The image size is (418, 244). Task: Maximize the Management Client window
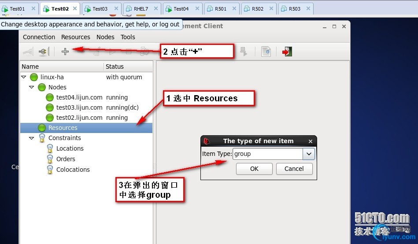pos(334,26)
